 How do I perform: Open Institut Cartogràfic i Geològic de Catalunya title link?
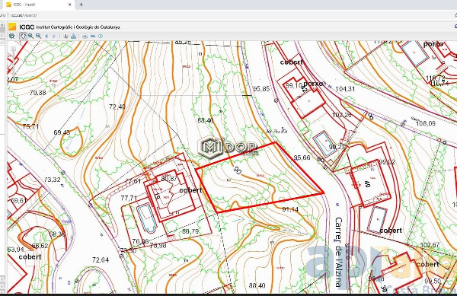pos(78,27)
